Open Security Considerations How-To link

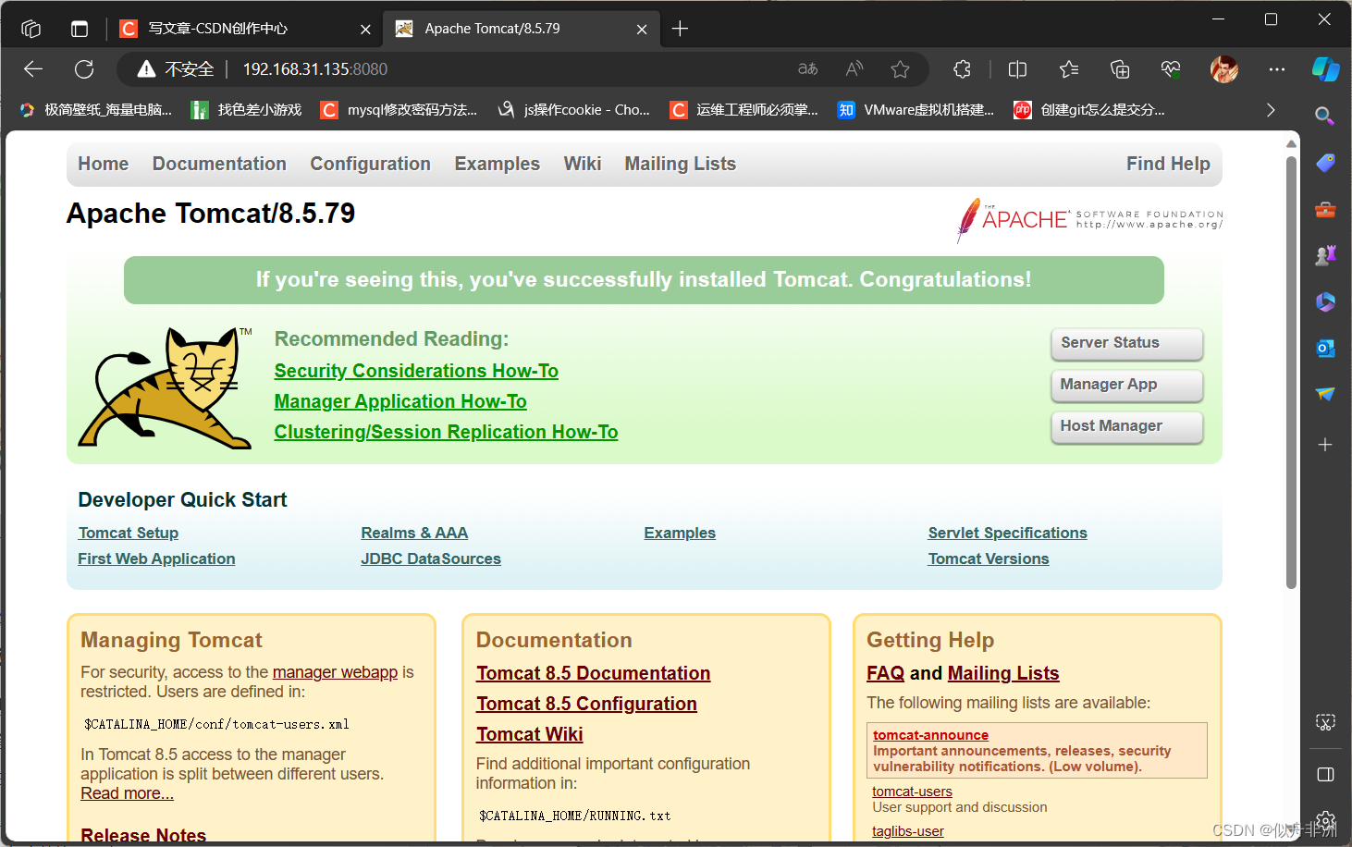[x=415, y=370]
